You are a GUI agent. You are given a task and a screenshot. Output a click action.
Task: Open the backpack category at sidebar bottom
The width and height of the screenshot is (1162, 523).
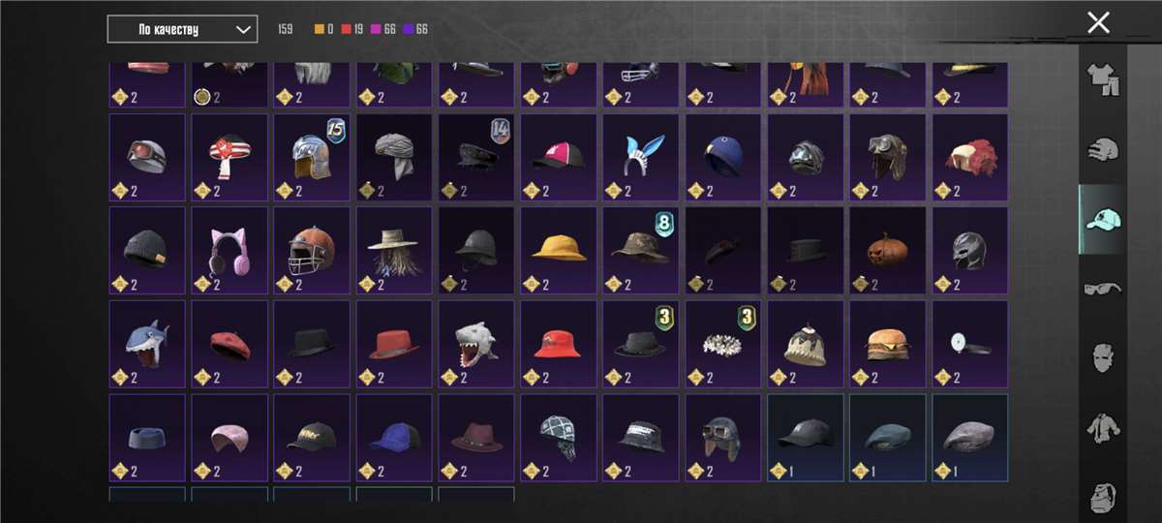[x=1103, y=495]
